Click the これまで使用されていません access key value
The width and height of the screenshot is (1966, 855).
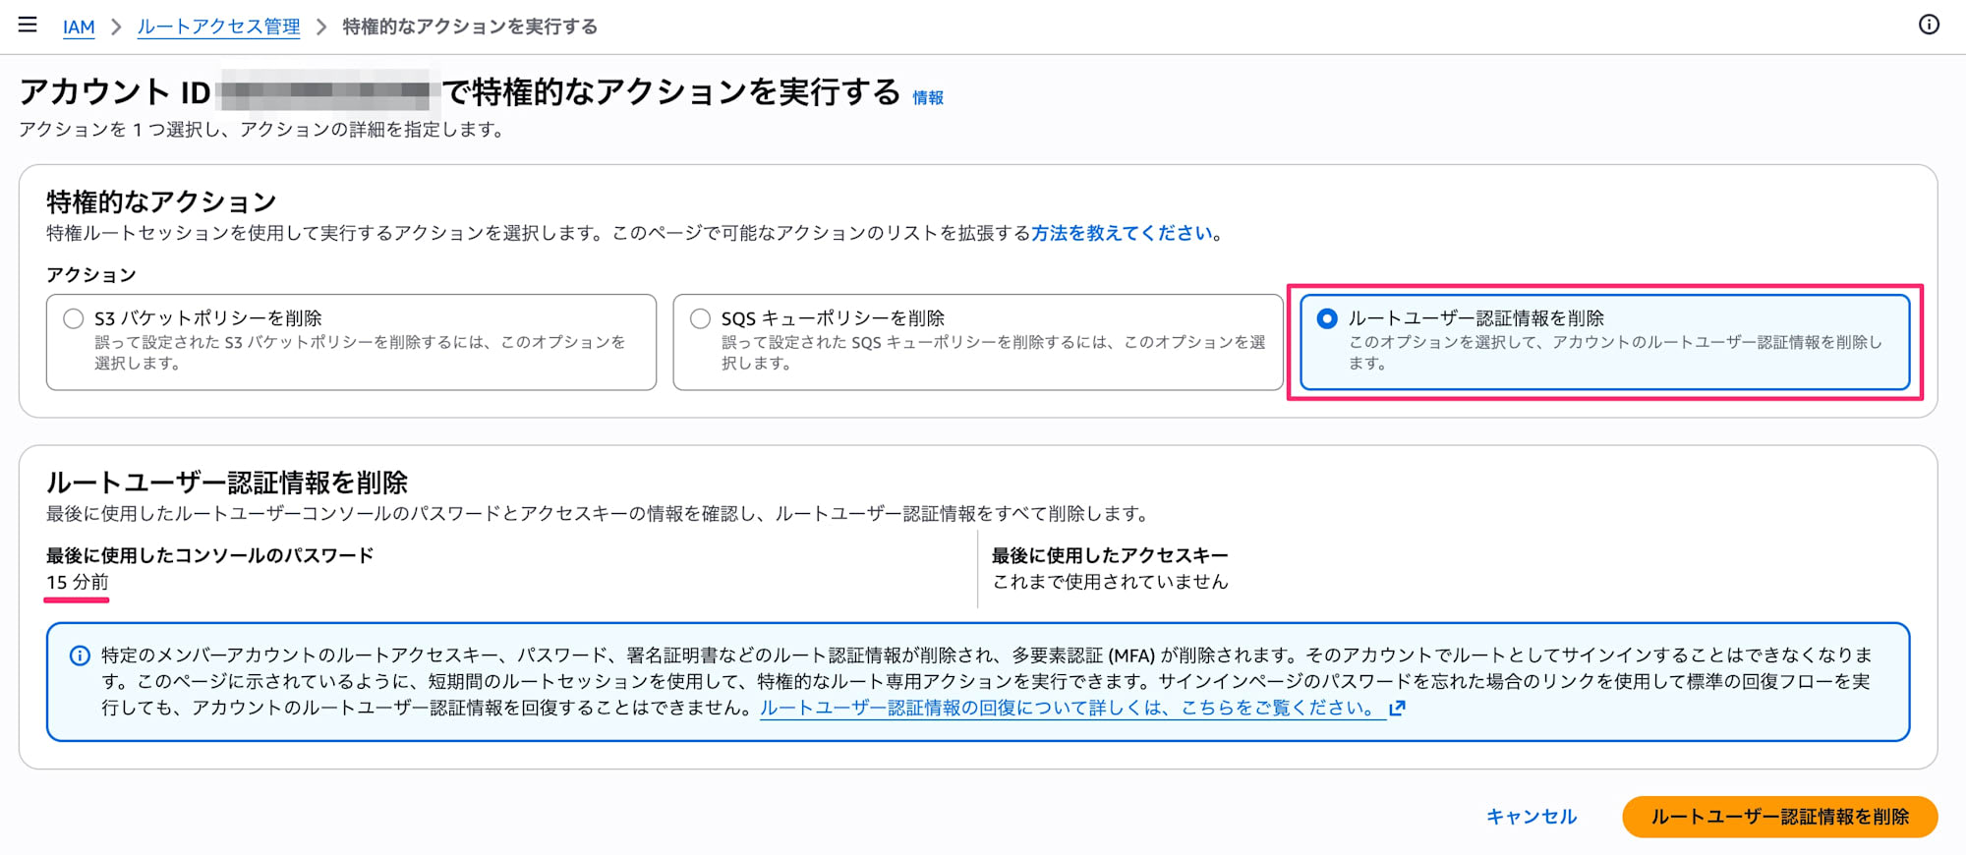point(1111,582)
